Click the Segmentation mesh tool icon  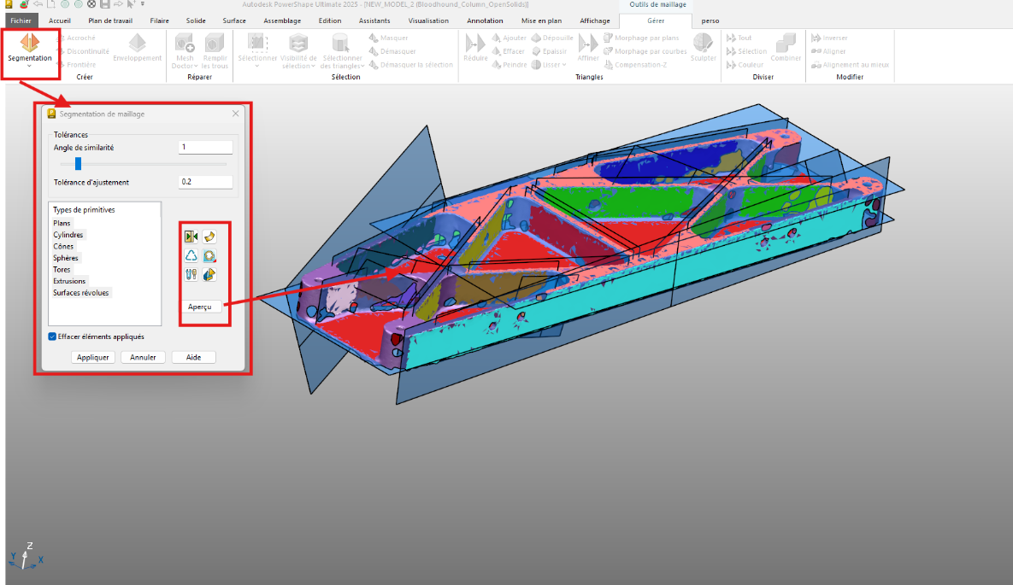click(29, 43)
